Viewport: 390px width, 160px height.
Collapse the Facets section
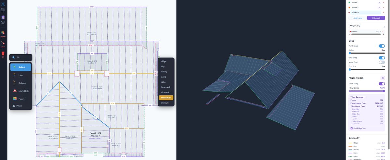coord(384,27)
